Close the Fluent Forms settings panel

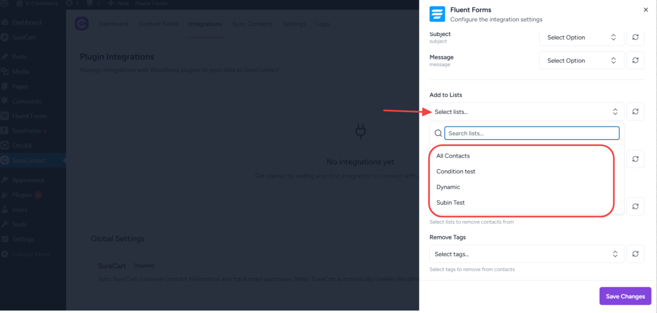[x=646, y=10]
